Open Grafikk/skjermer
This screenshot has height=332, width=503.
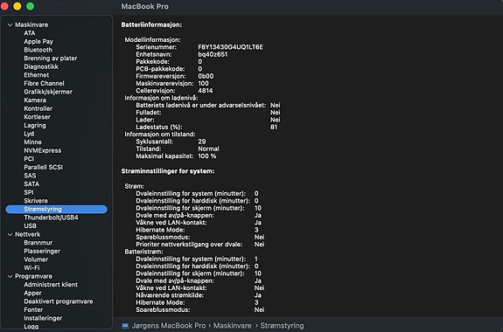[48, 92]
